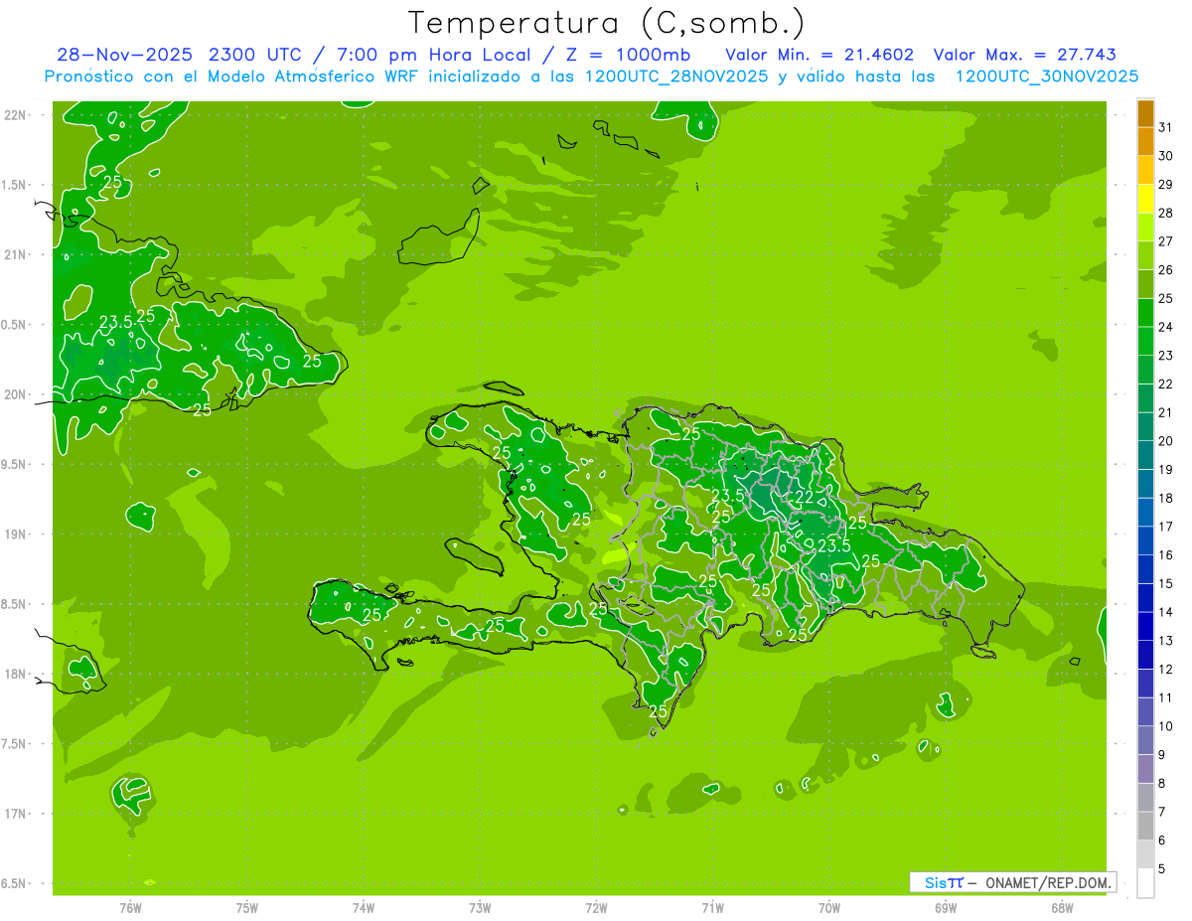Click the Modelo Atmosferico WRF forecast subtitle
Image resolution: width=1192 pixels, height=921 pixels.
pyautogui.click(x=591, y=77)
